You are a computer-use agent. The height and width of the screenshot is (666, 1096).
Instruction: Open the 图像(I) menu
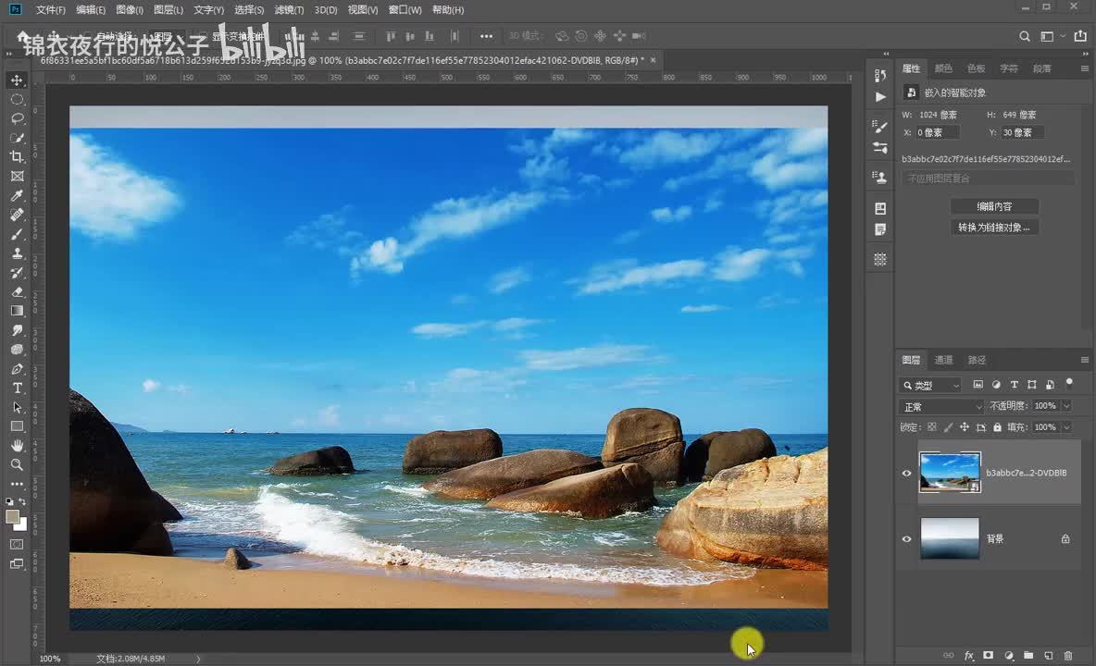130,10
